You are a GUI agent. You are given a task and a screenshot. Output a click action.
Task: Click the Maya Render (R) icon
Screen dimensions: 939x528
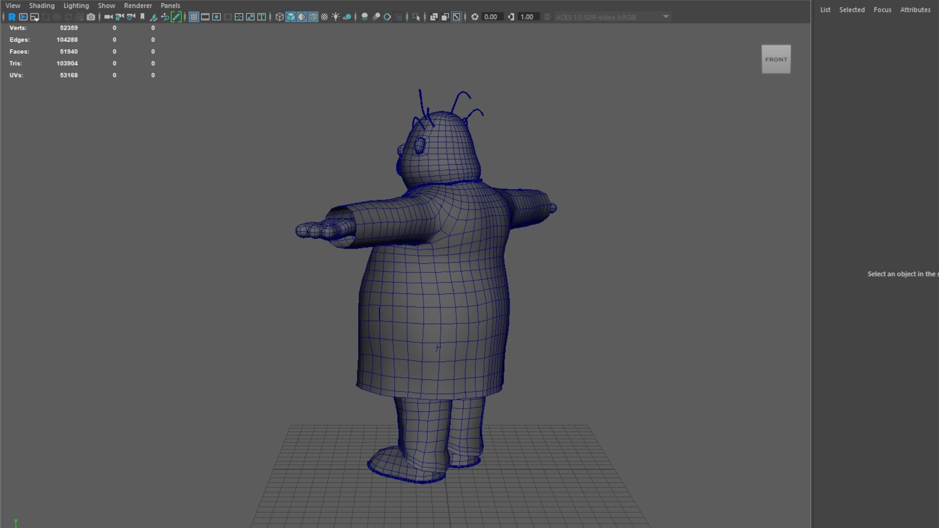click(12, 17)
